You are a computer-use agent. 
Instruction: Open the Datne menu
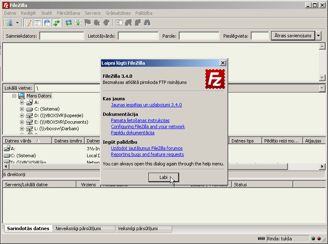coord(10,13)
